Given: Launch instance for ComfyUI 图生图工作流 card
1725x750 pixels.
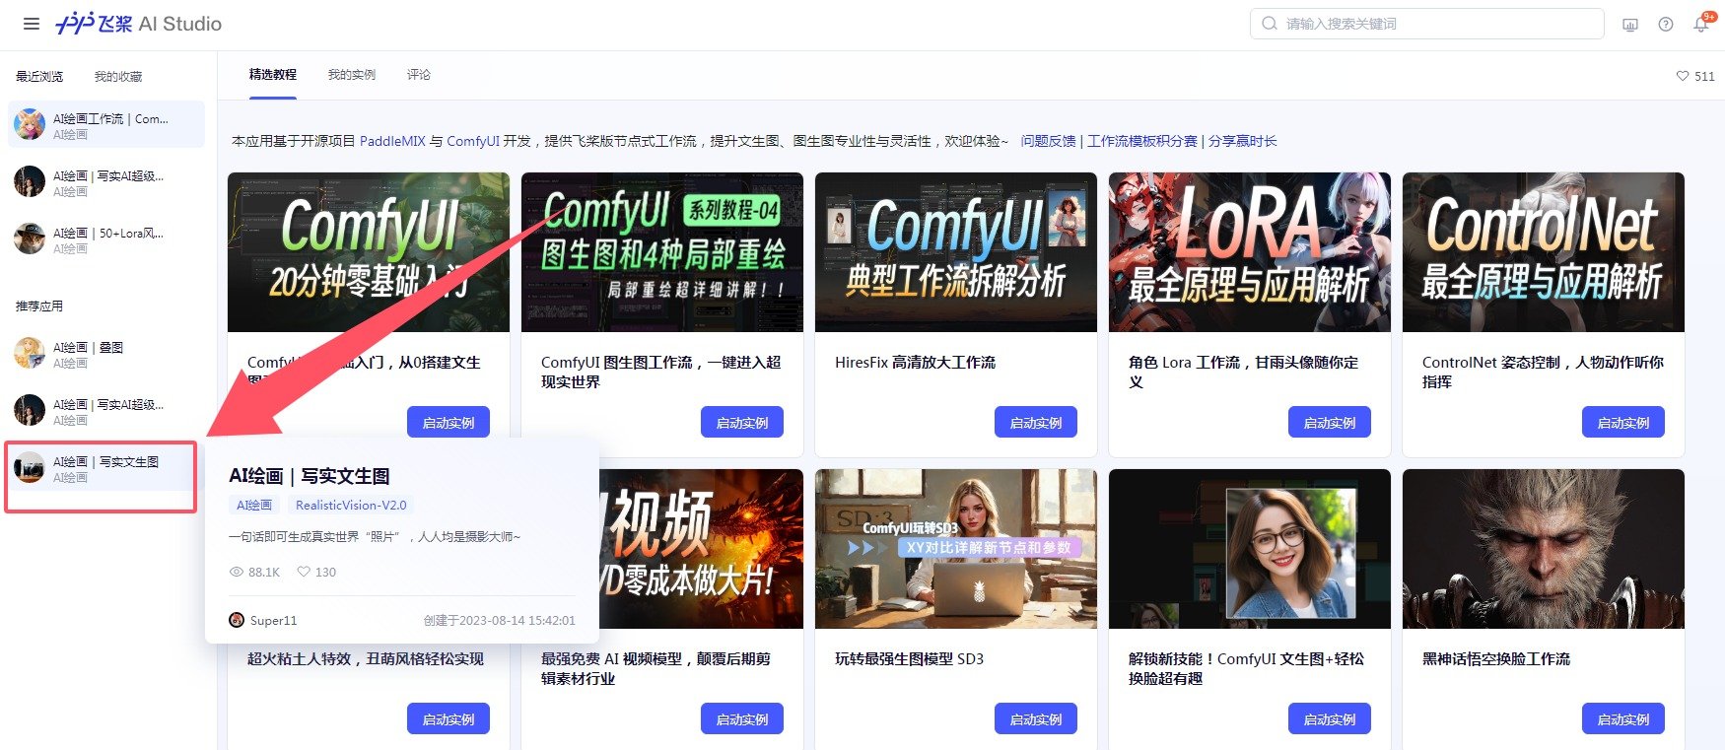Looking at the screenshot, I should 742,422.
